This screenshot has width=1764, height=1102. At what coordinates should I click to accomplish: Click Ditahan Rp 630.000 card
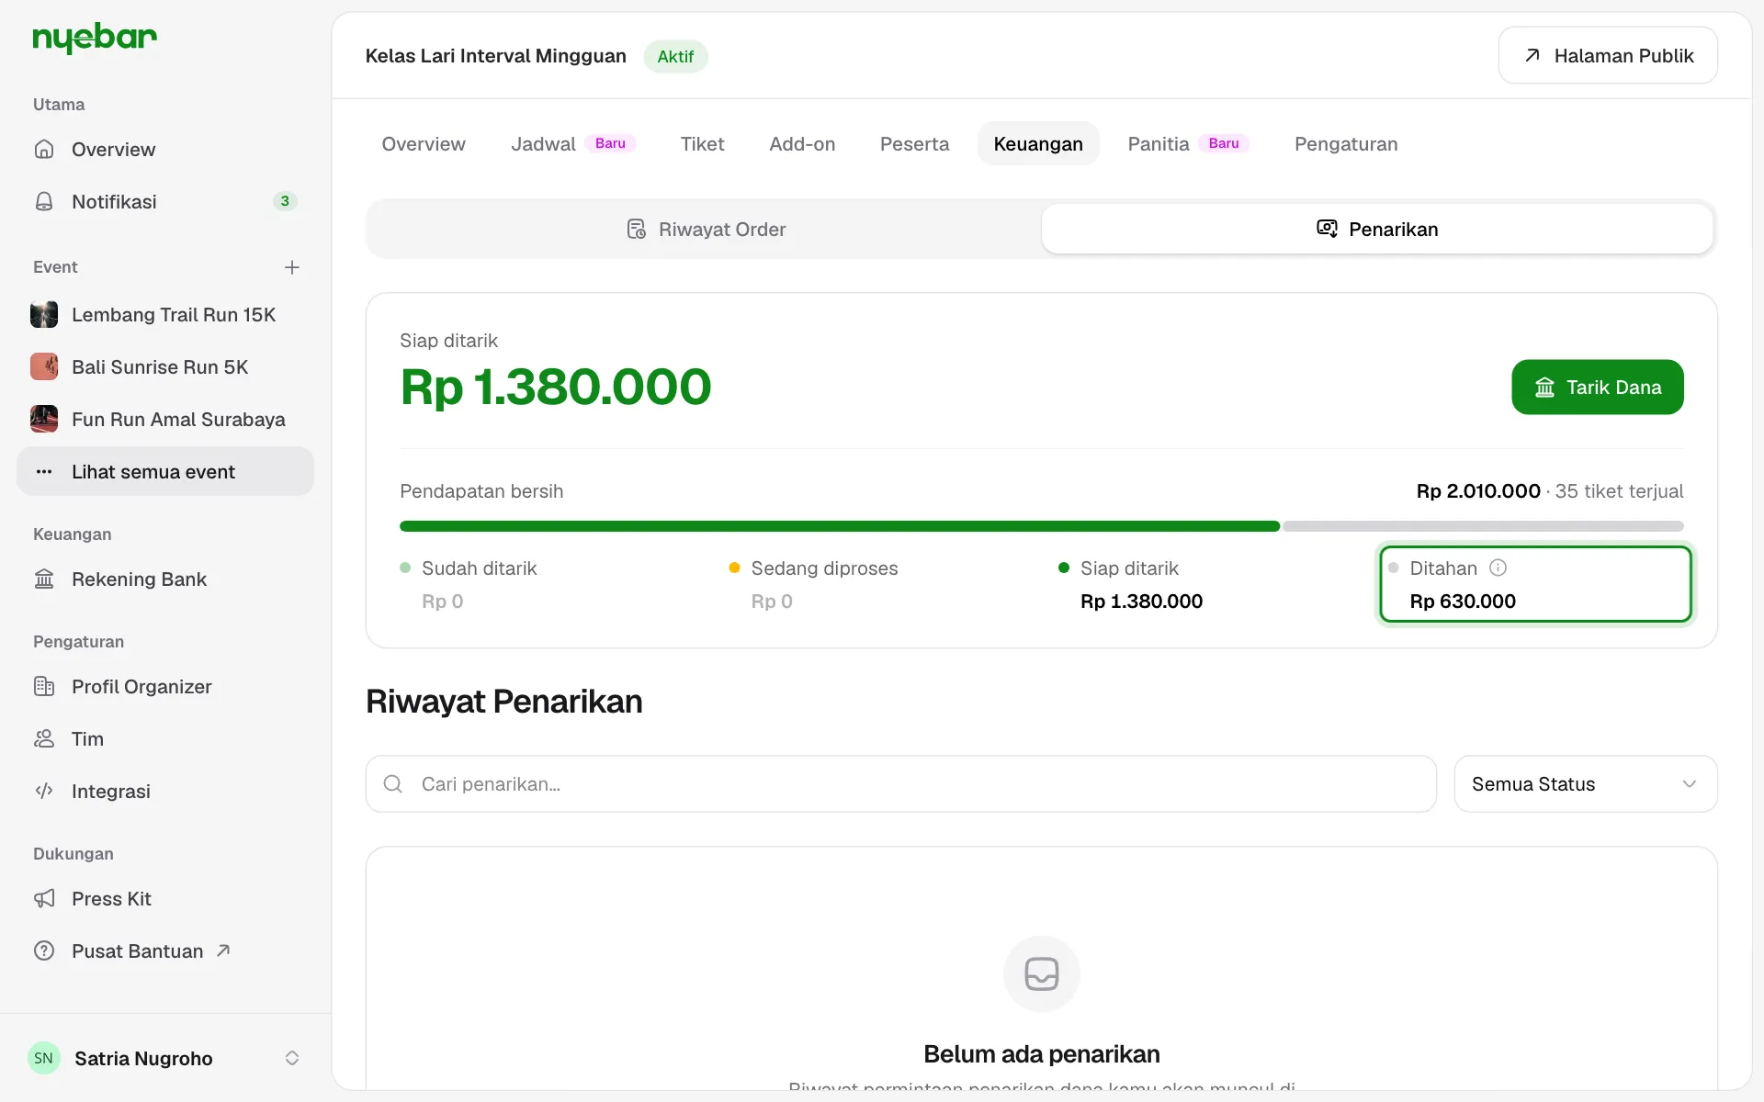tap(1535, 584)
